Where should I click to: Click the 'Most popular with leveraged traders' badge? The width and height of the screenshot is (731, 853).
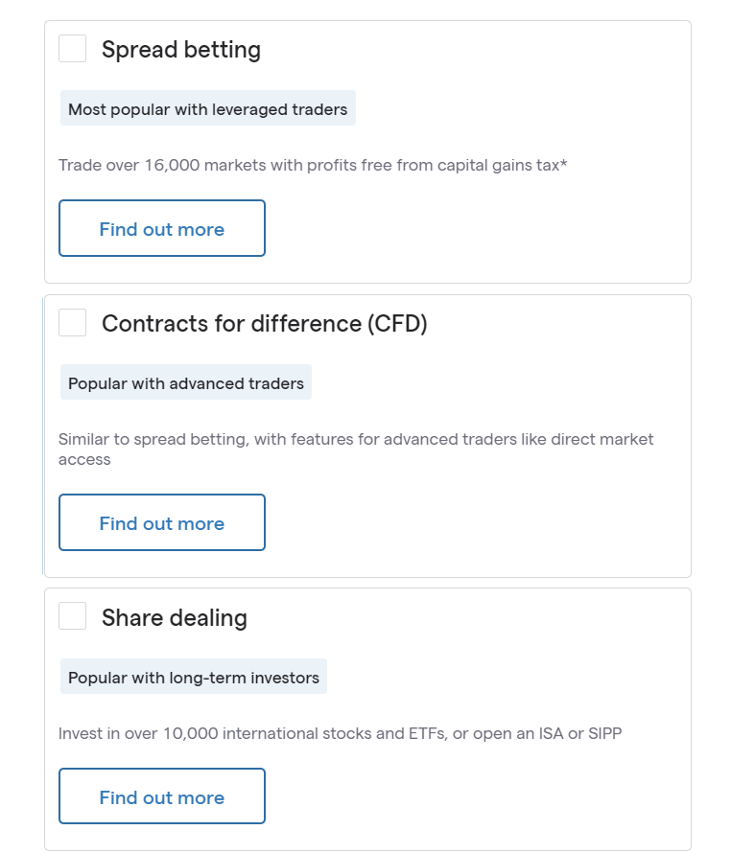click(x=207, y=109)
